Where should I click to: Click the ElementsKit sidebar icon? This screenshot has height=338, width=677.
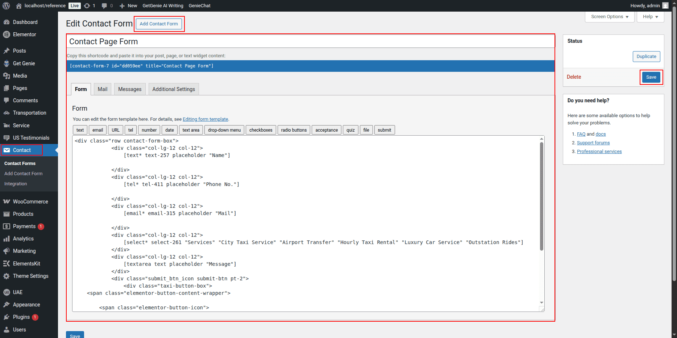pyautogui.click(x=7, y=264)
